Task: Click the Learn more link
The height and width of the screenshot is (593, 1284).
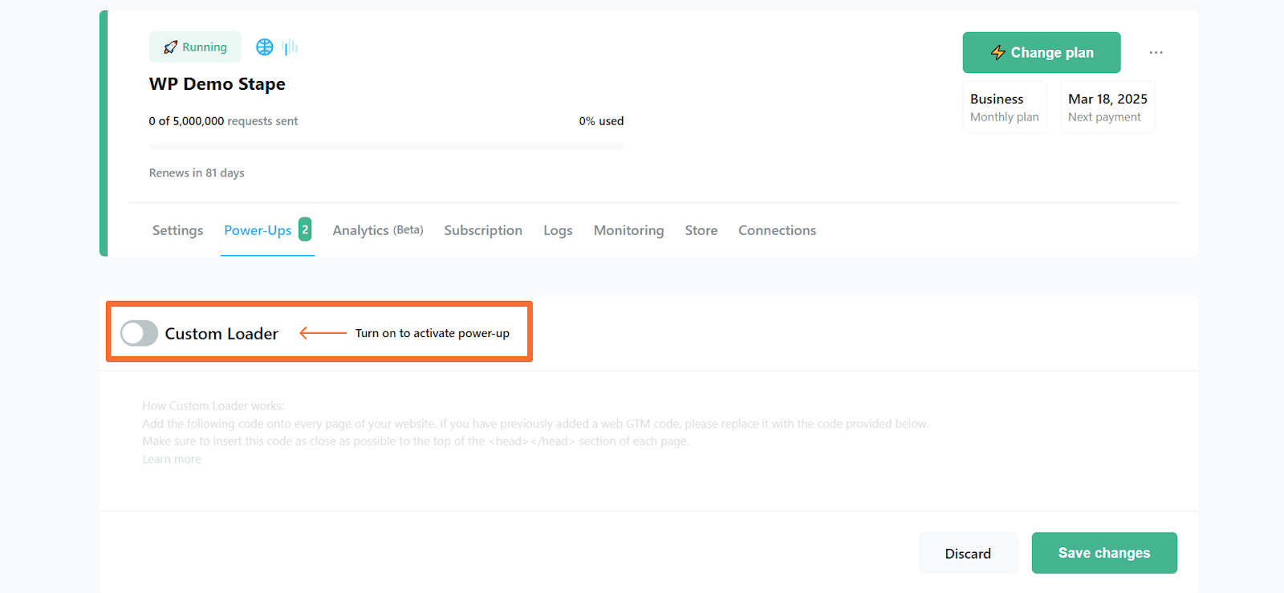Action: coord(172,459)
